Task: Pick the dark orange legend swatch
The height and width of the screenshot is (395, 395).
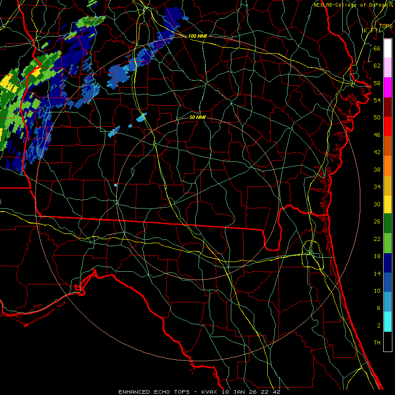Action: 388,146
